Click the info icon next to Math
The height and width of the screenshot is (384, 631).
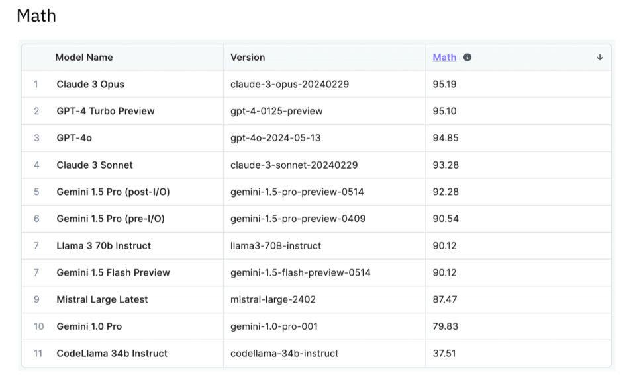pyautogui.click(x=467, y=58)
